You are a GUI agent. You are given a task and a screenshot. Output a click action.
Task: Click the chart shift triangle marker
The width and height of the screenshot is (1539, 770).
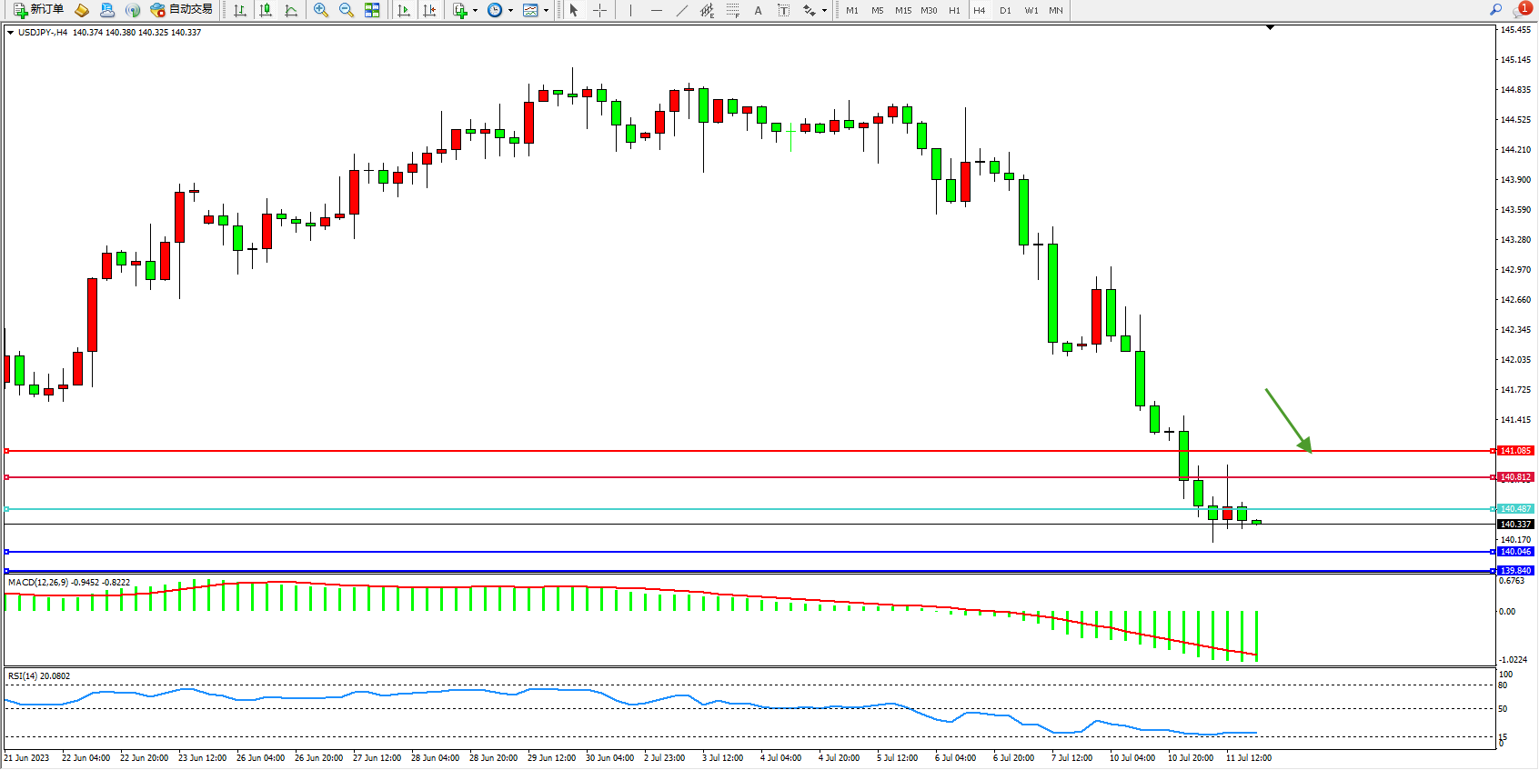(x=1270, y=28)
